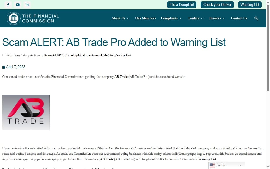Go to Home breadcrumb link

(x=6, y=55)
